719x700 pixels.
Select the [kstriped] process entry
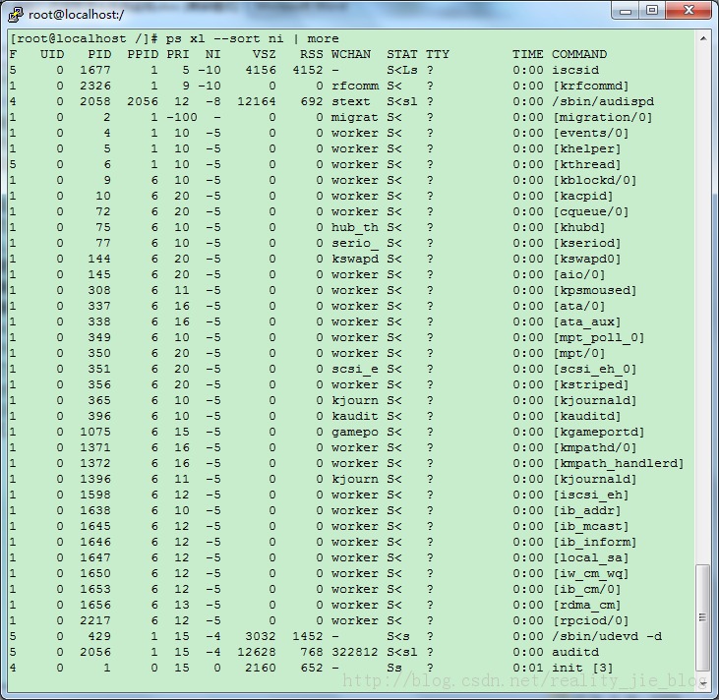(x=591, y=384)
